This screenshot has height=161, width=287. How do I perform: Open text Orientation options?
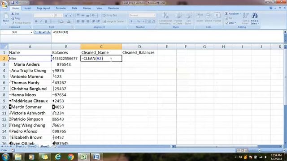tap(94, 15)
